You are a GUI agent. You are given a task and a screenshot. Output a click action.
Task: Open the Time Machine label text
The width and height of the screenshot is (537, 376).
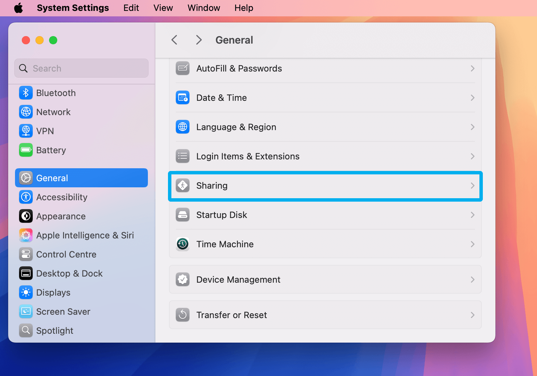point(225,244)
